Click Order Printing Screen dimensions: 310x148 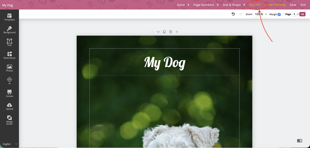click(x=275, y=5)
